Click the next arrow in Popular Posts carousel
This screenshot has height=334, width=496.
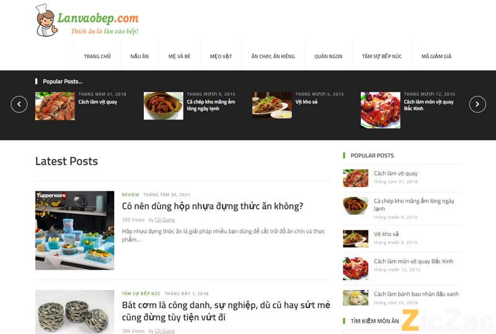pos(477,104)
